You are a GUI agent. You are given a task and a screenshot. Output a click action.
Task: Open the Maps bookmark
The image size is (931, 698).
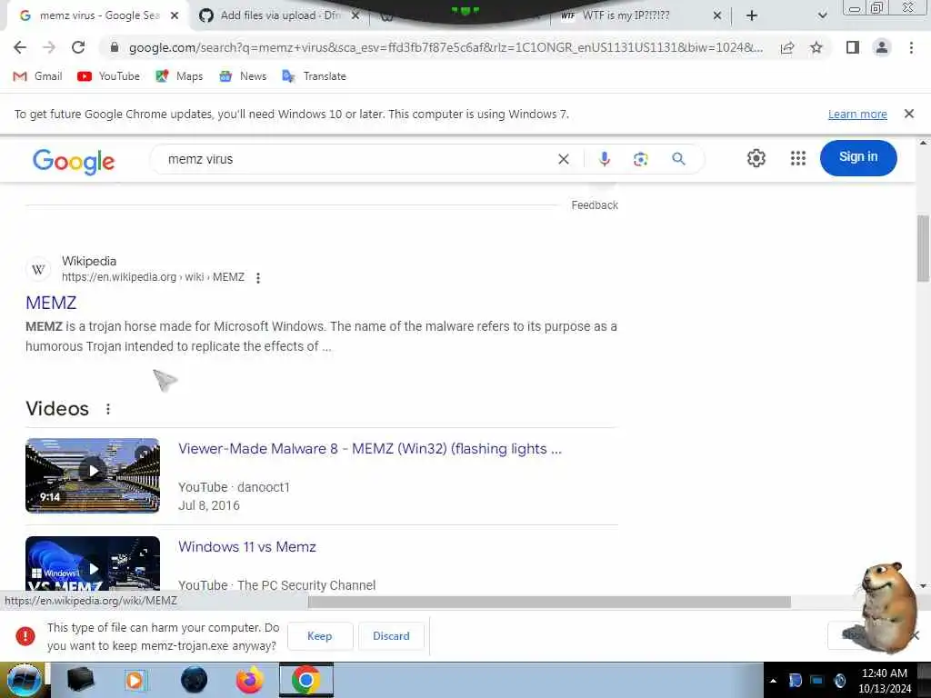[179, 76]
